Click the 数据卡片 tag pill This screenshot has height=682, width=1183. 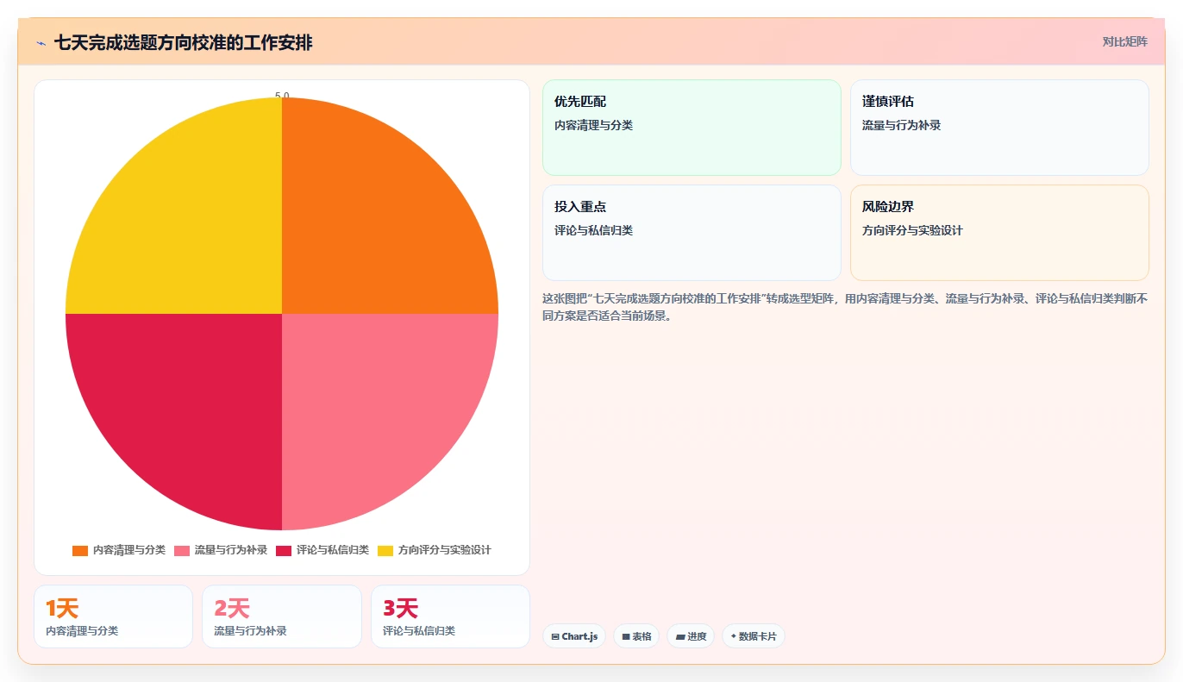(x=754, y=636)
